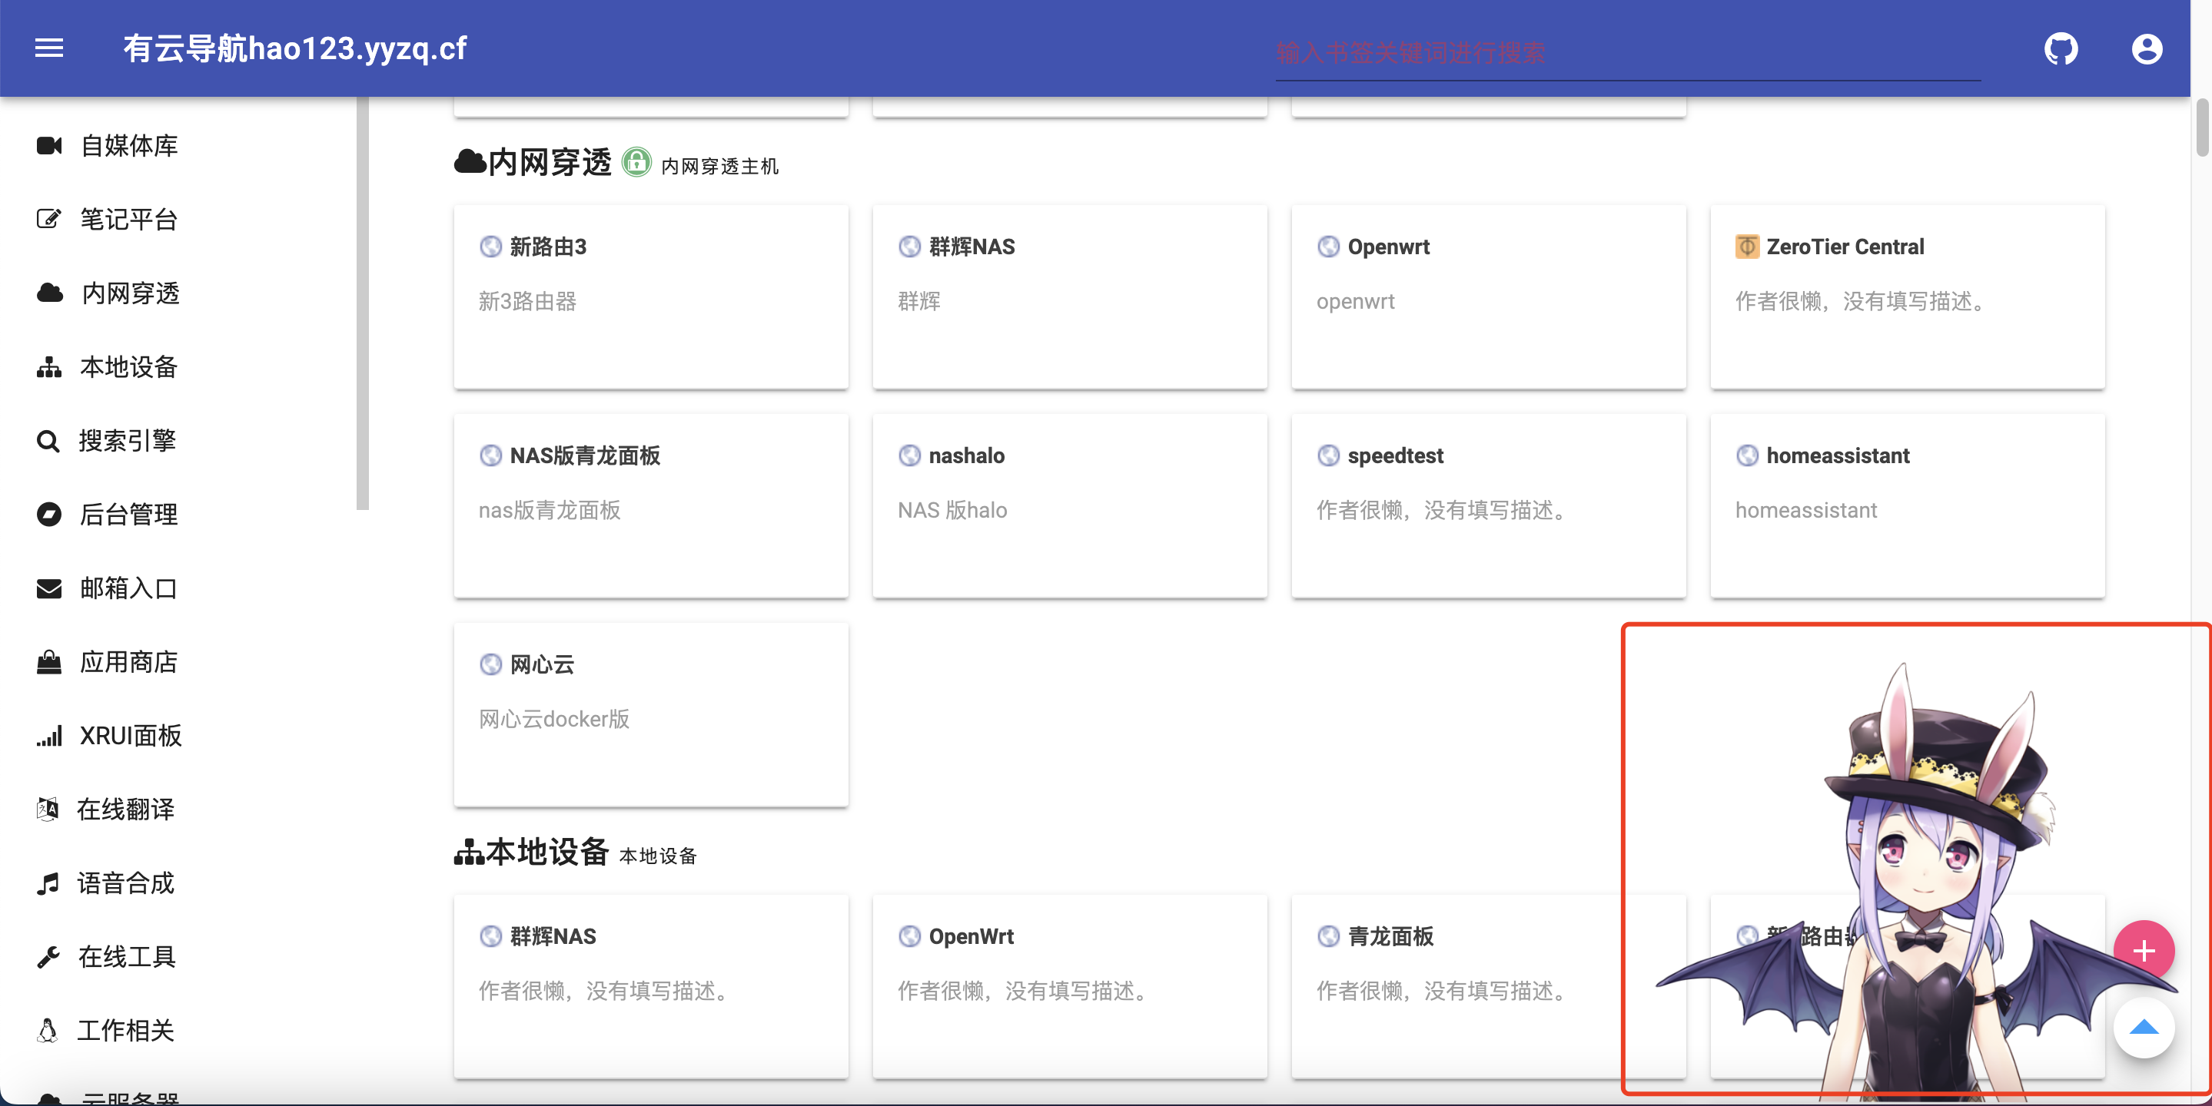This screenshot has height=1106, width=2212.
Task: Open the 新路由3 bookmark card
Action: (x=651, y=297)
